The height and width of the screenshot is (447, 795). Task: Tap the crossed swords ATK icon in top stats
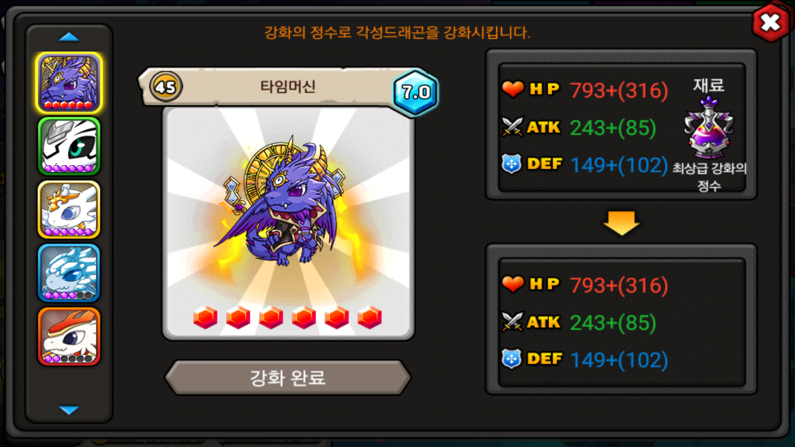513,127
